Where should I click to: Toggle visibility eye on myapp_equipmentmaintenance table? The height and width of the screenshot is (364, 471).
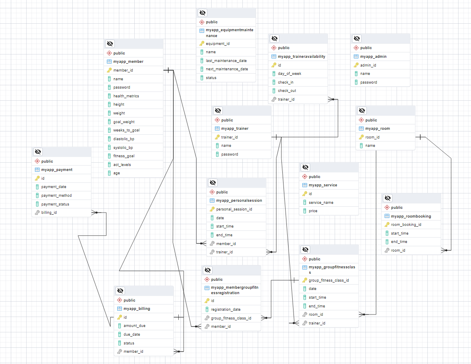(x=202, y=12)
